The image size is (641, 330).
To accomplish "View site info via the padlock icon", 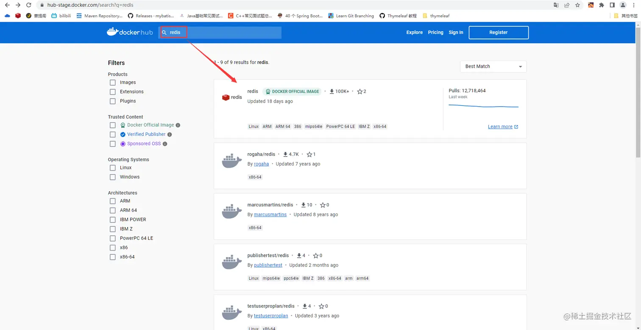I will point(42,5).
